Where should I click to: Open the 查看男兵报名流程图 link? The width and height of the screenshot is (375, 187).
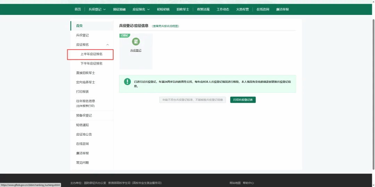click(166, 26)
